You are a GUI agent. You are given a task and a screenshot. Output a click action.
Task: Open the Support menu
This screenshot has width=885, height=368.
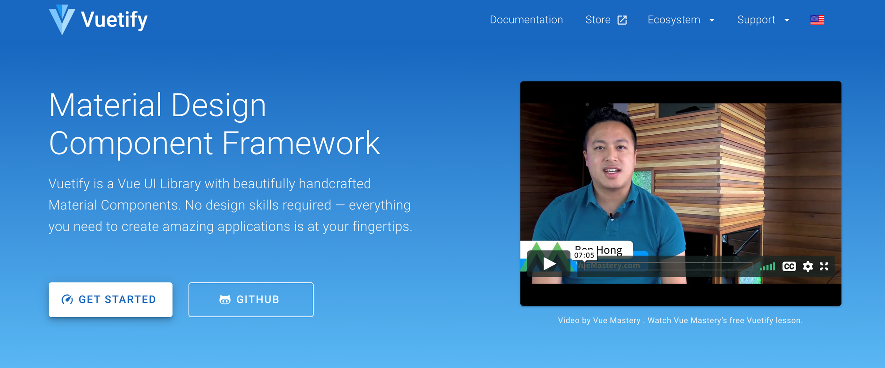(756, 20)
